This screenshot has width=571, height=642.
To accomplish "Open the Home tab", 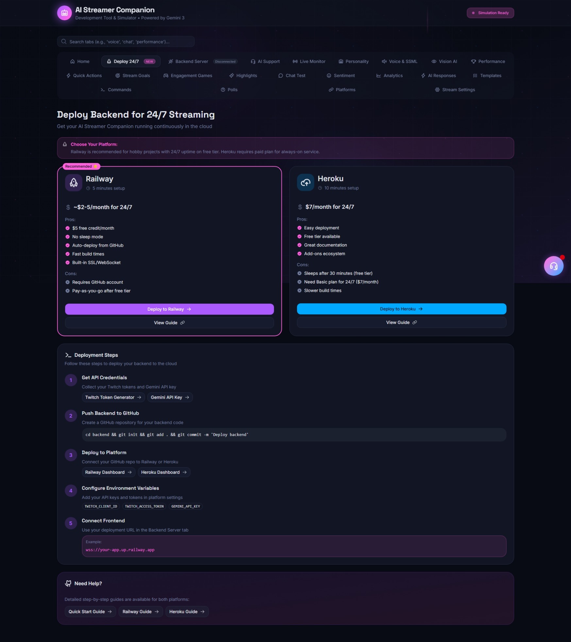I will [80, 61].
